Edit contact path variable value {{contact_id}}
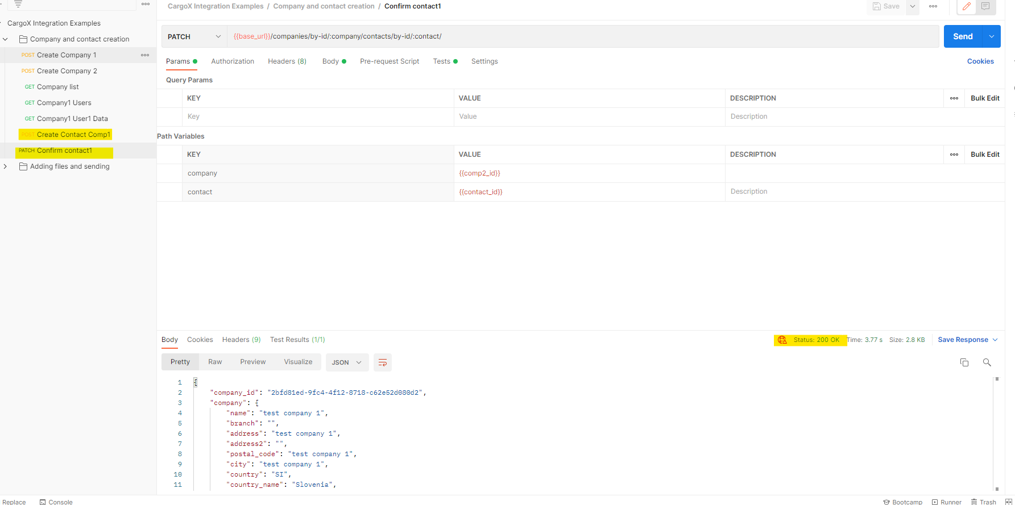 (x=590, y=192)
